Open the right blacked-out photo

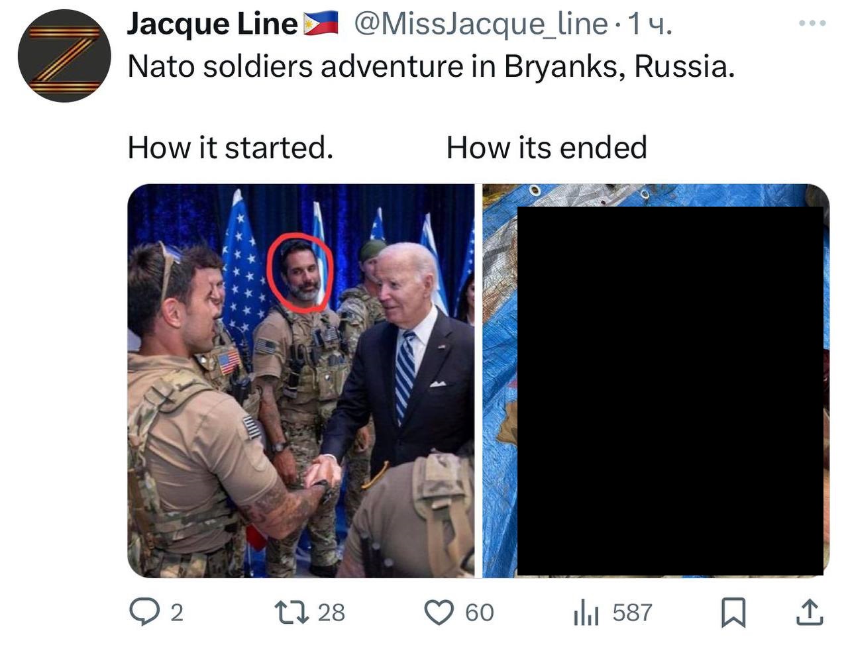[x=656, y=381]
